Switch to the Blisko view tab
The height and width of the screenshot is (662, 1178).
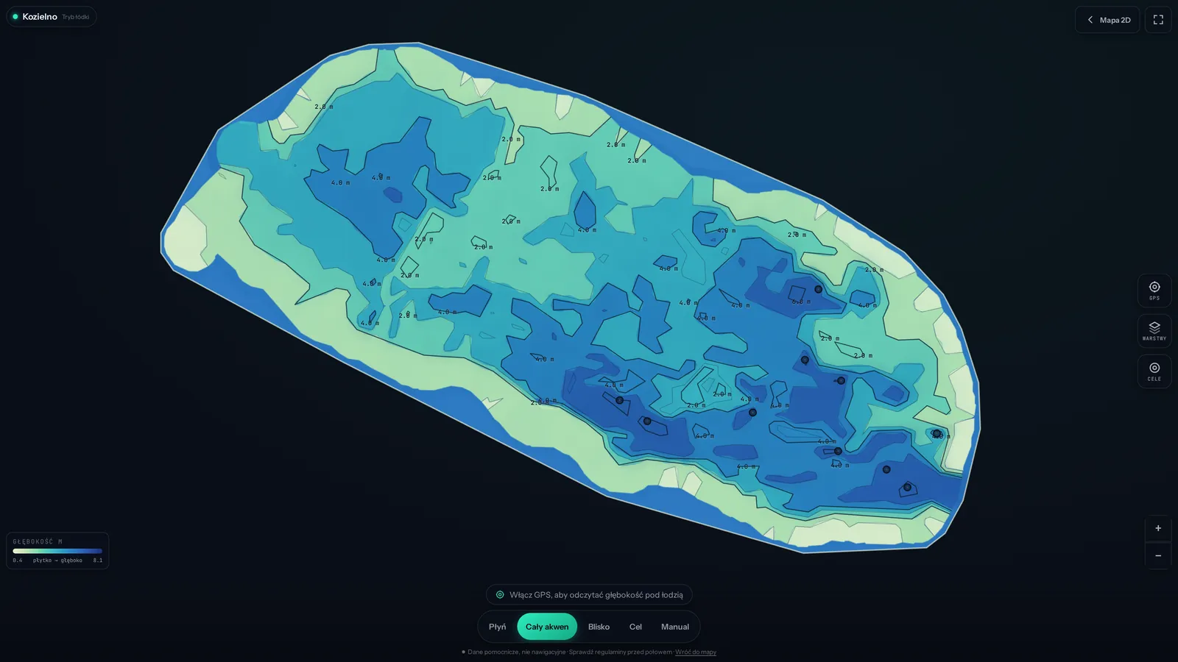coord(599,627)
